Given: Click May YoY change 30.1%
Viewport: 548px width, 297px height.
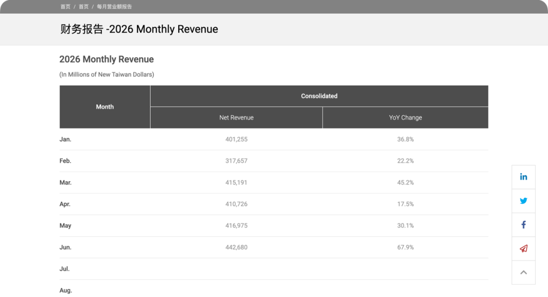Looking at the screenshot, I should coord(405,226).
